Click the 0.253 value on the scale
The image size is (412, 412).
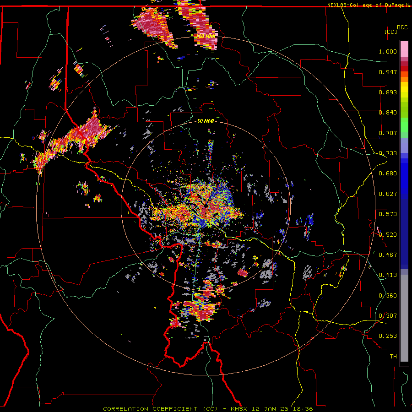coord(388,336)
